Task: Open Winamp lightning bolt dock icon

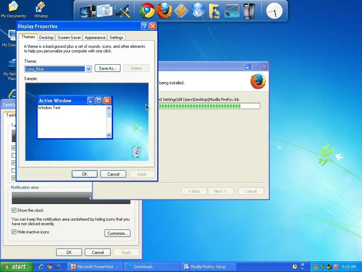Action: (x=181, y=11)
